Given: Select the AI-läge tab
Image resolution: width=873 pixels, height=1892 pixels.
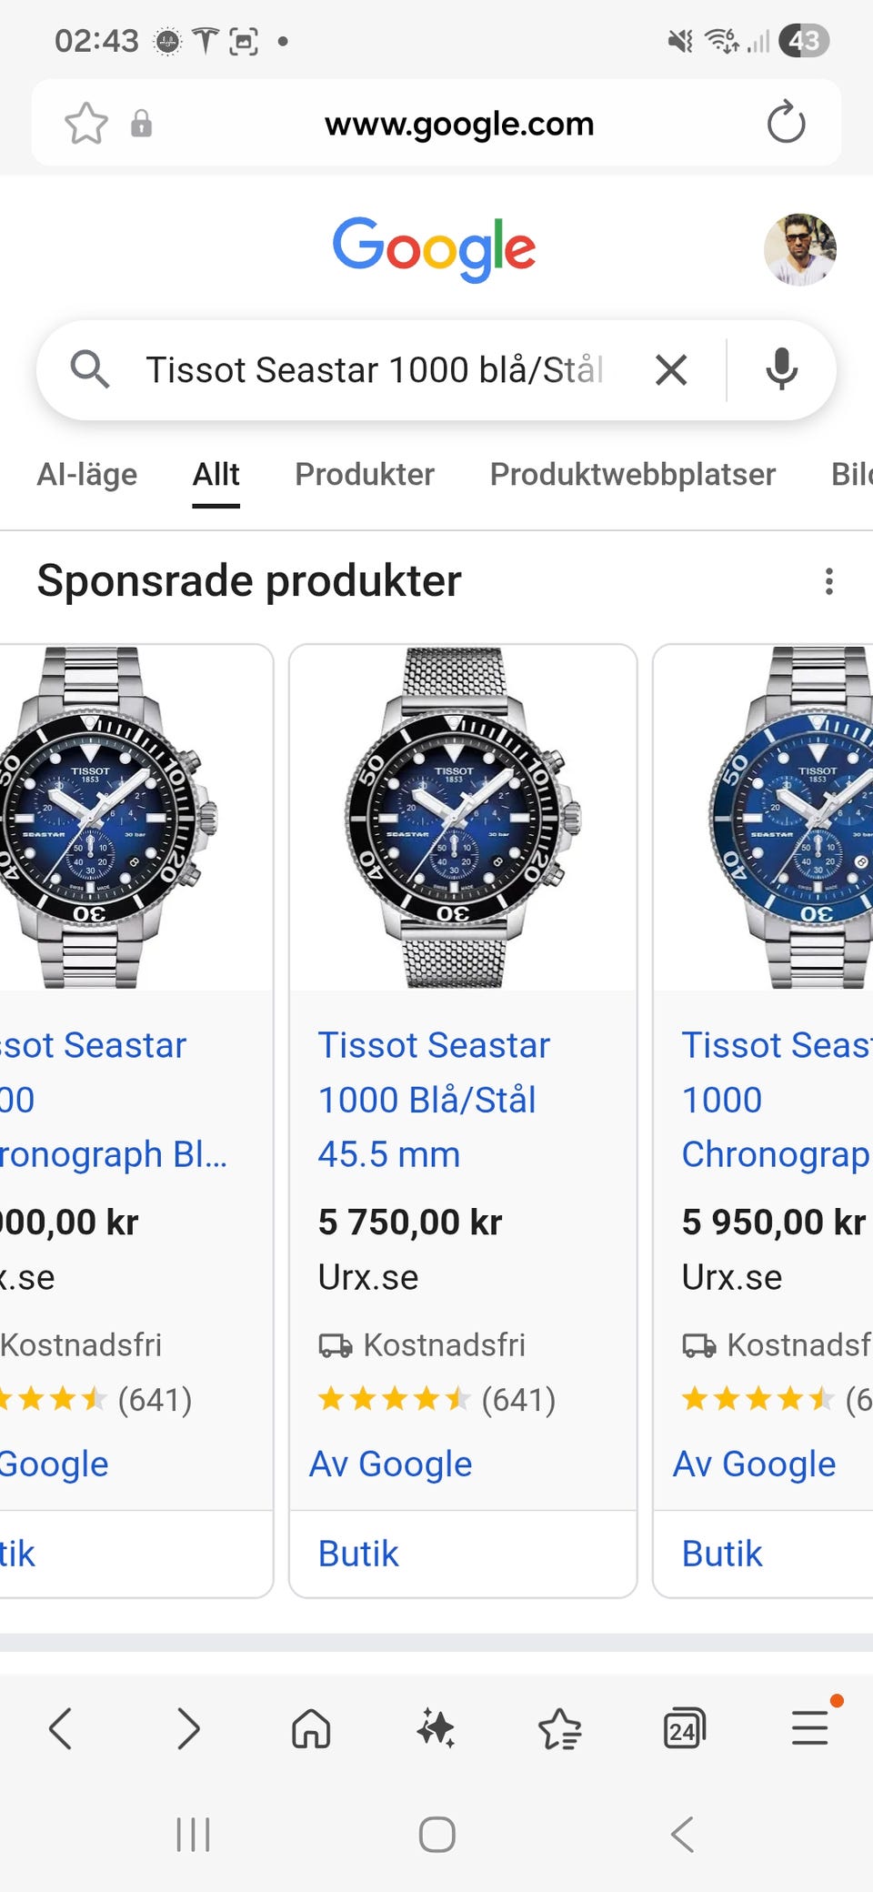Looking at the screenshot, I should pos(87,475).
